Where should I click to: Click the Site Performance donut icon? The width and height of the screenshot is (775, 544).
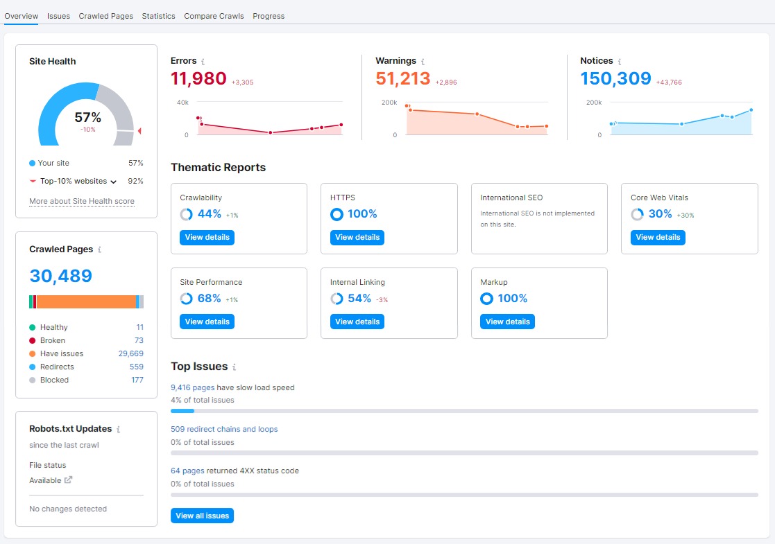187,299
